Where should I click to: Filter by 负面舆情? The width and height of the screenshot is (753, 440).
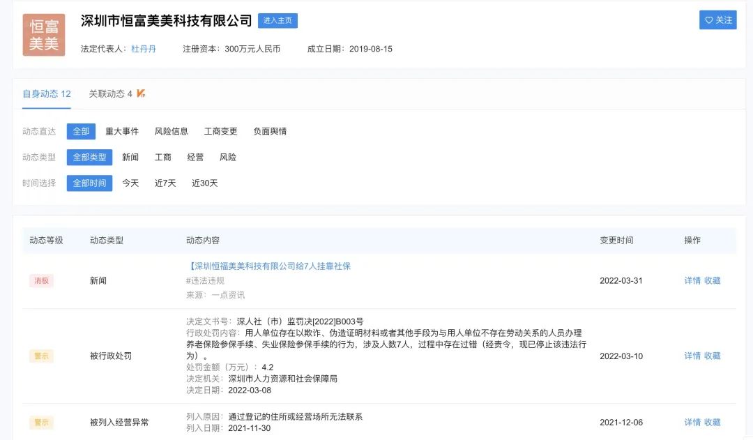click(270, 131)
